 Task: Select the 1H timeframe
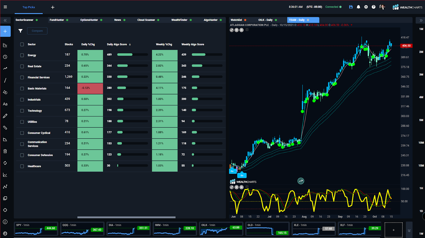(x=421, y=188)
